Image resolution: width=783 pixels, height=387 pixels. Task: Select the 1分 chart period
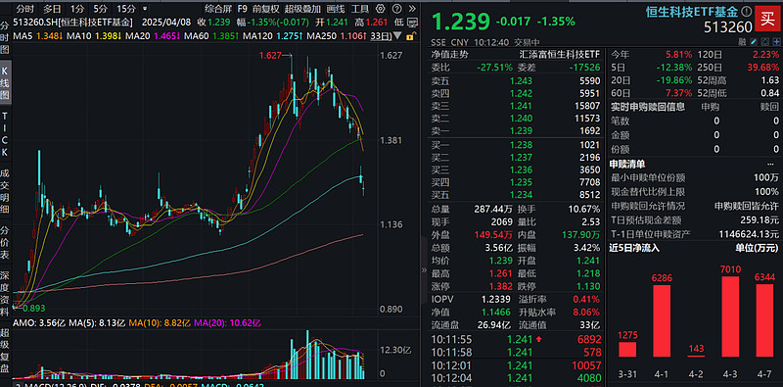tap(77, 9)
